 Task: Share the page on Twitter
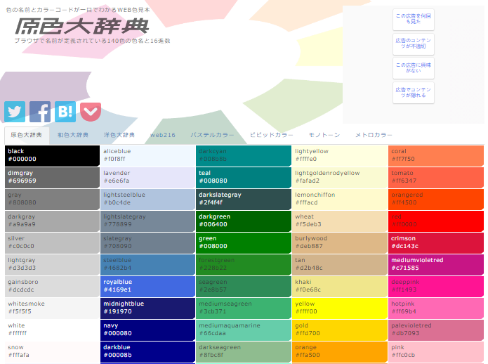coord(15,111)
